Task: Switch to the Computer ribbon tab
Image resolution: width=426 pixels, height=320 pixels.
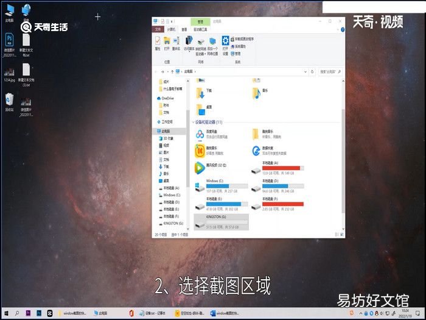Action: coord(171,29)
